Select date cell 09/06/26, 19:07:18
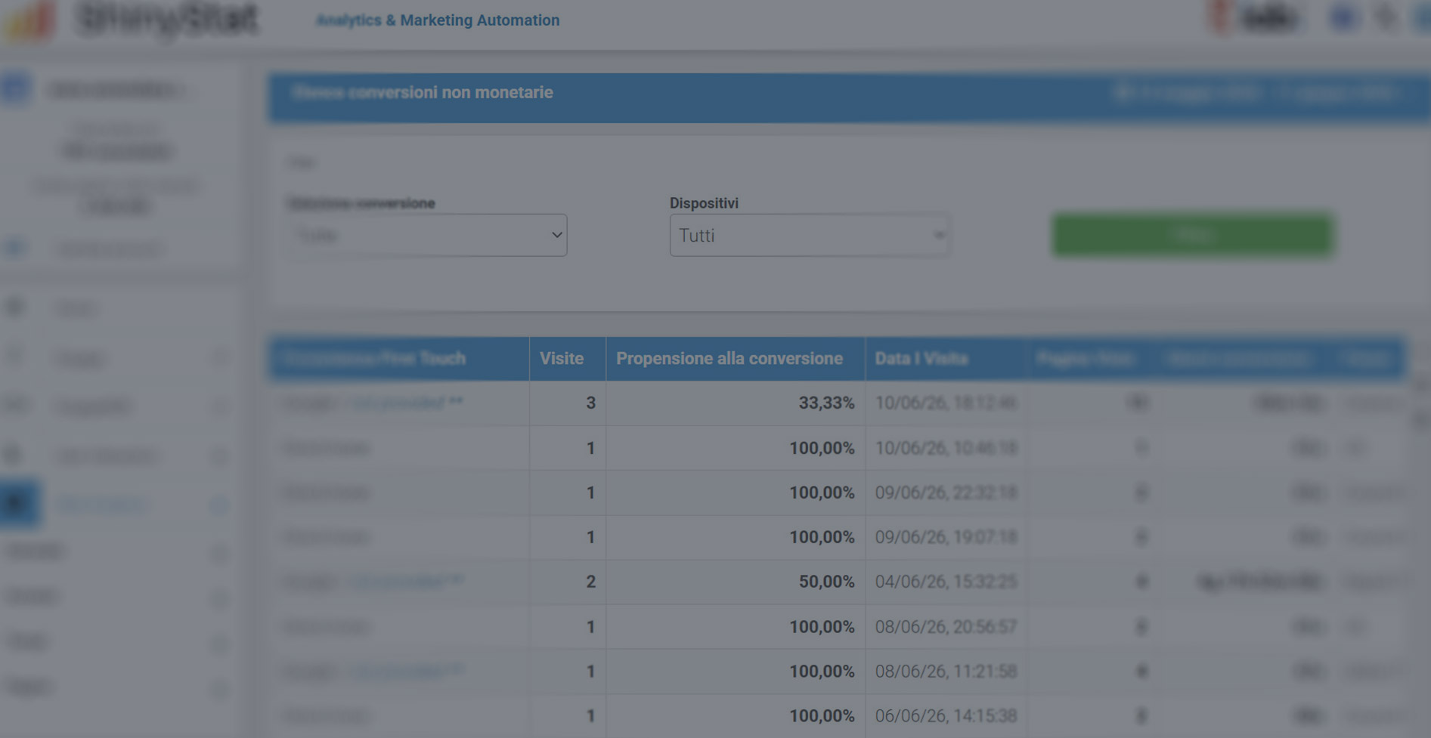The height and width of the screenshot is (738, 1431). 946,537
